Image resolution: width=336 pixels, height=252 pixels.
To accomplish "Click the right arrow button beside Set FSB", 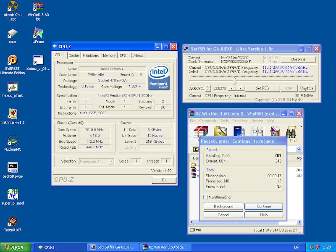I will point(240,88).
